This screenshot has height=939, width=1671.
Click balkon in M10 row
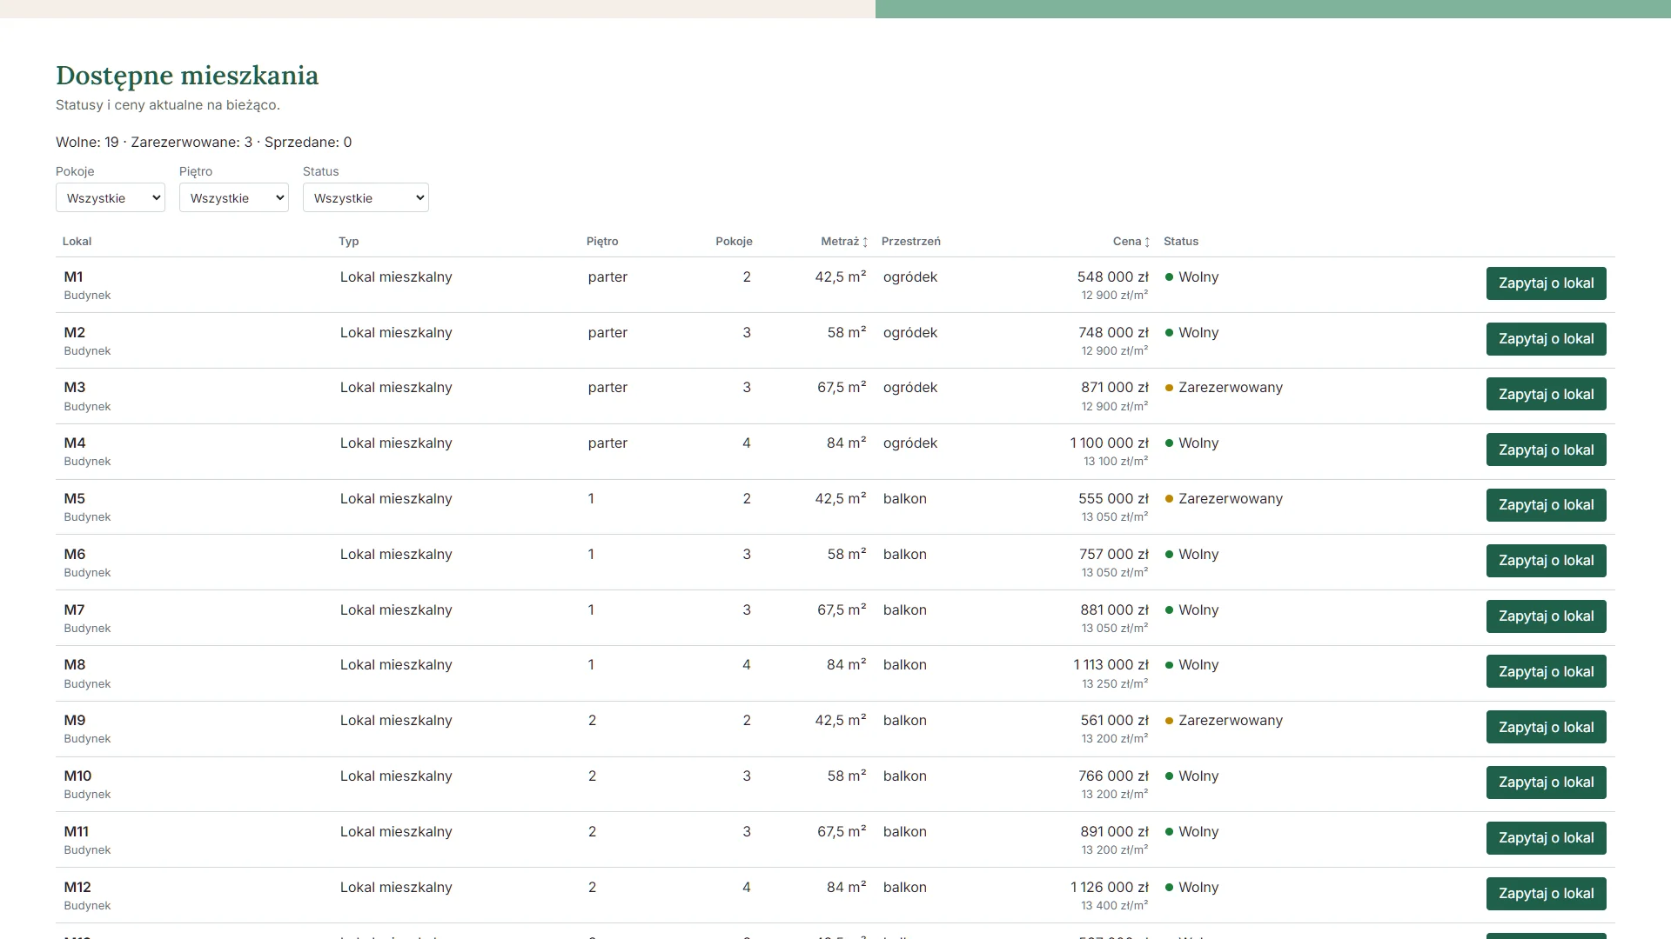(905, 776)
